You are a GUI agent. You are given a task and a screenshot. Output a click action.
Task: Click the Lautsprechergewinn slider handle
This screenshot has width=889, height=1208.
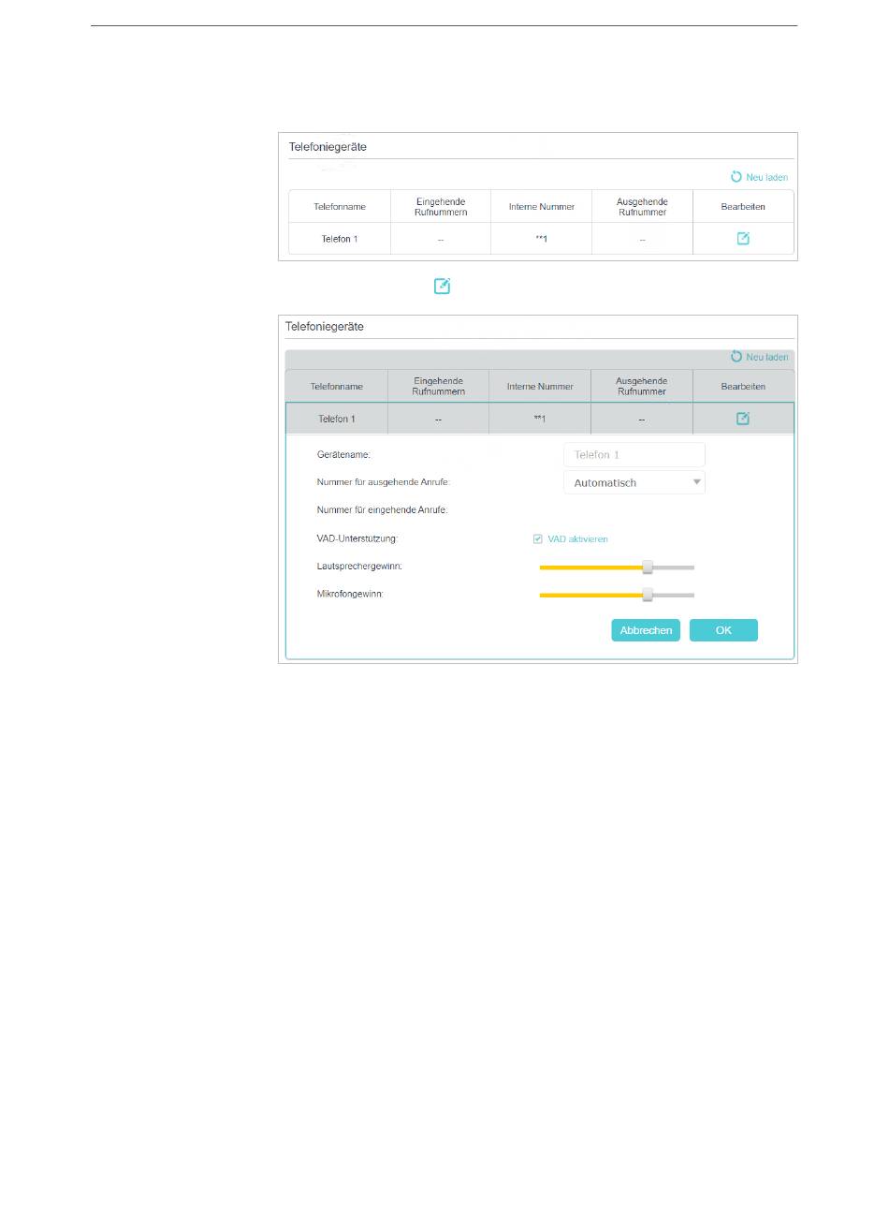tap(648, 567)
